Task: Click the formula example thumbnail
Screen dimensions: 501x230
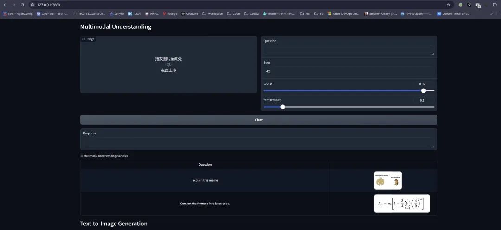Action: (402, 204)
